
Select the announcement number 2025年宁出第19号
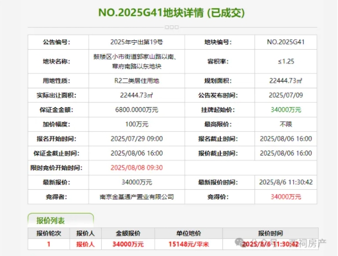[x=137, y=41]
